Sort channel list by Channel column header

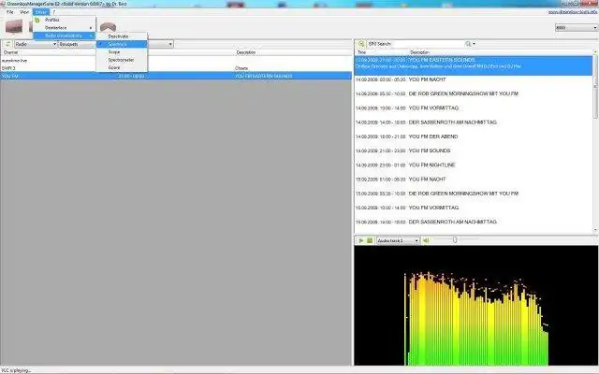click(x=10, y=52)
